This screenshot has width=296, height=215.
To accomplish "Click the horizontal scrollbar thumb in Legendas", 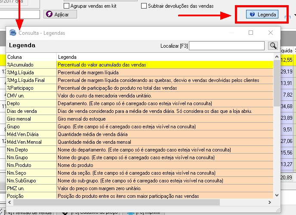I will (117, 202).
